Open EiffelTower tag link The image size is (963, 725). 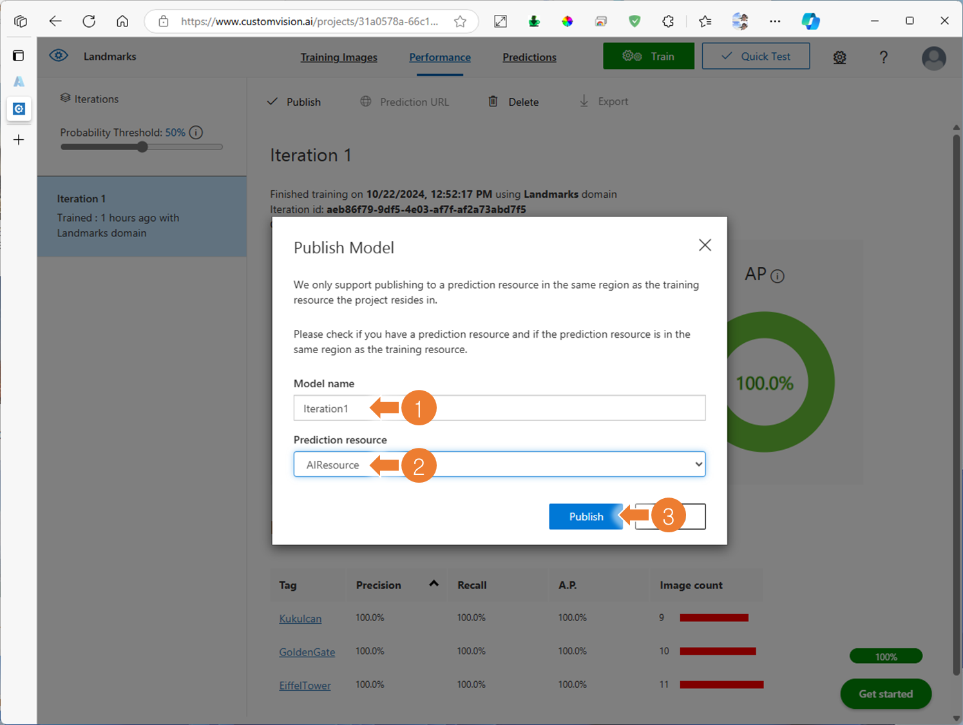[305, 685]
